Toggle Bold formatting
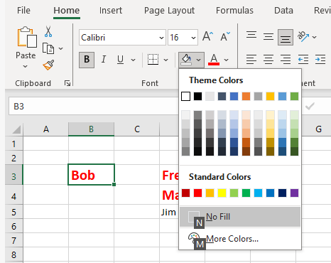The width and height of the screenshot is (331, 263). click(x=87, y=60)
